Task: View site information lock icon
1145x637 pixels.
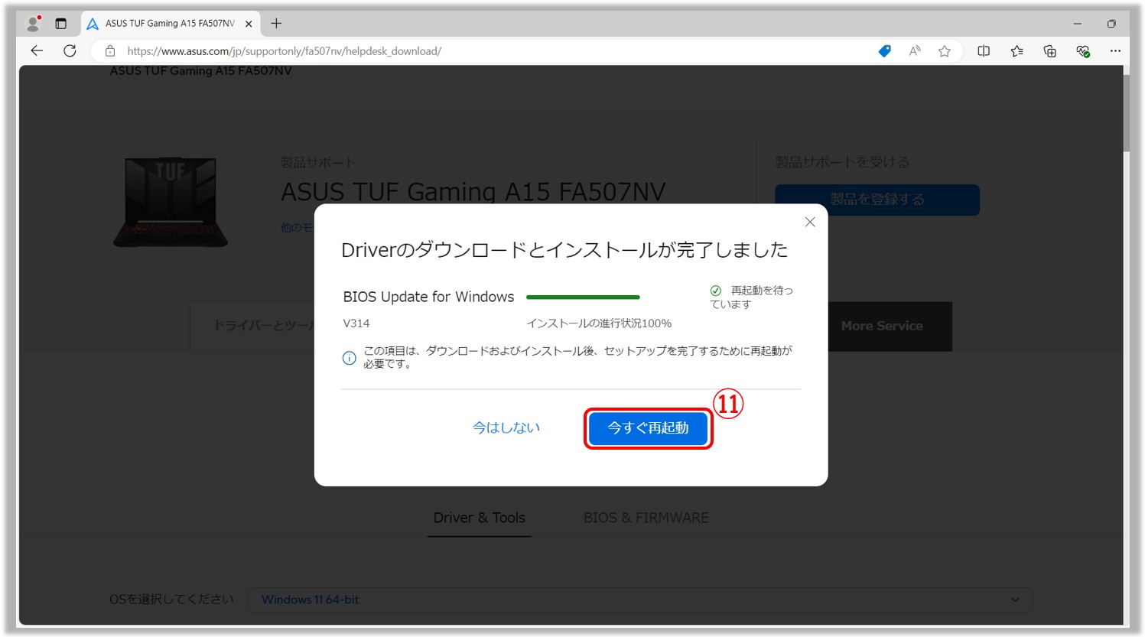Action: (x=110, y=51)
